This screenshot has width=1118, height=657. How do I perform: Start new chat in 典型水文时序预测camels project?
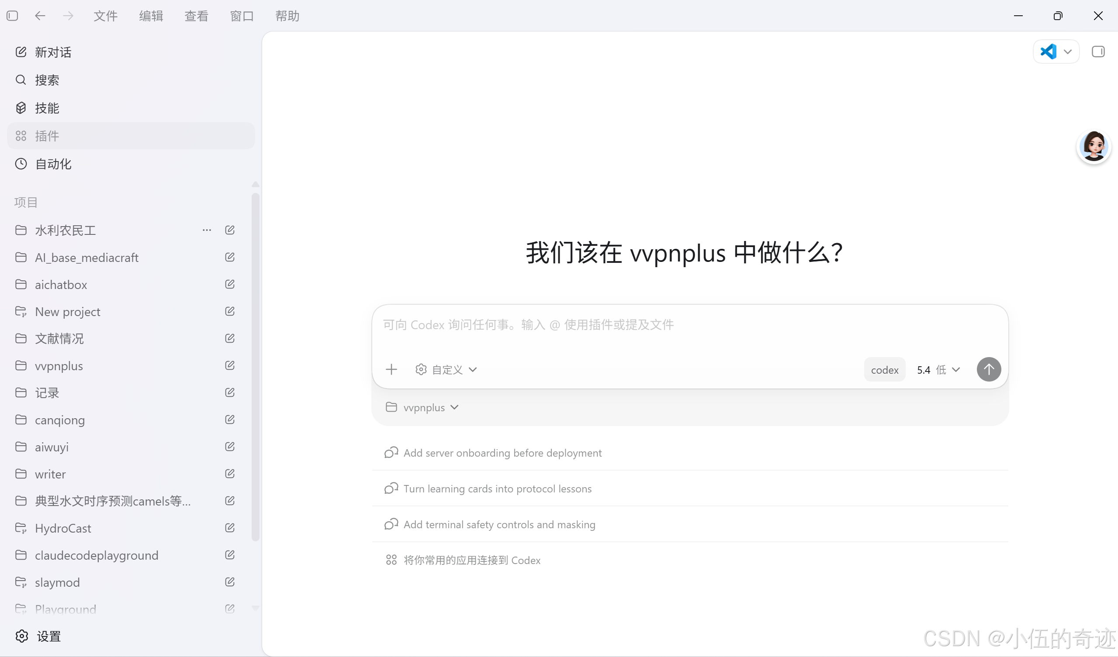pos(230,501)
